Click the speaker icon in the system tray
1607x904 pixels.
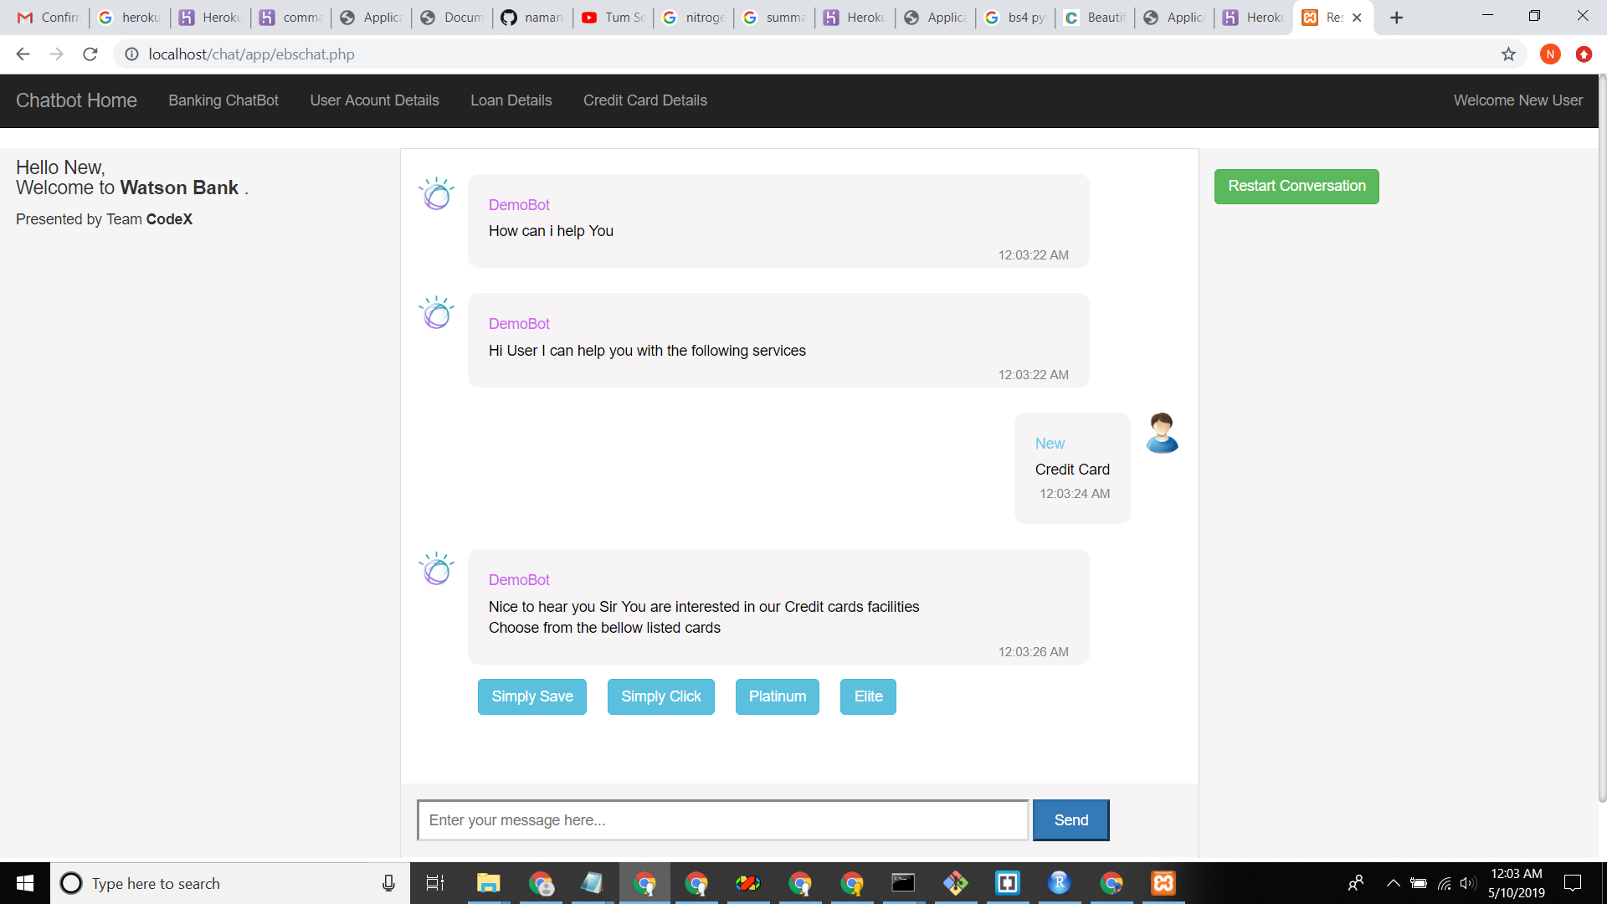(1469, 883)
